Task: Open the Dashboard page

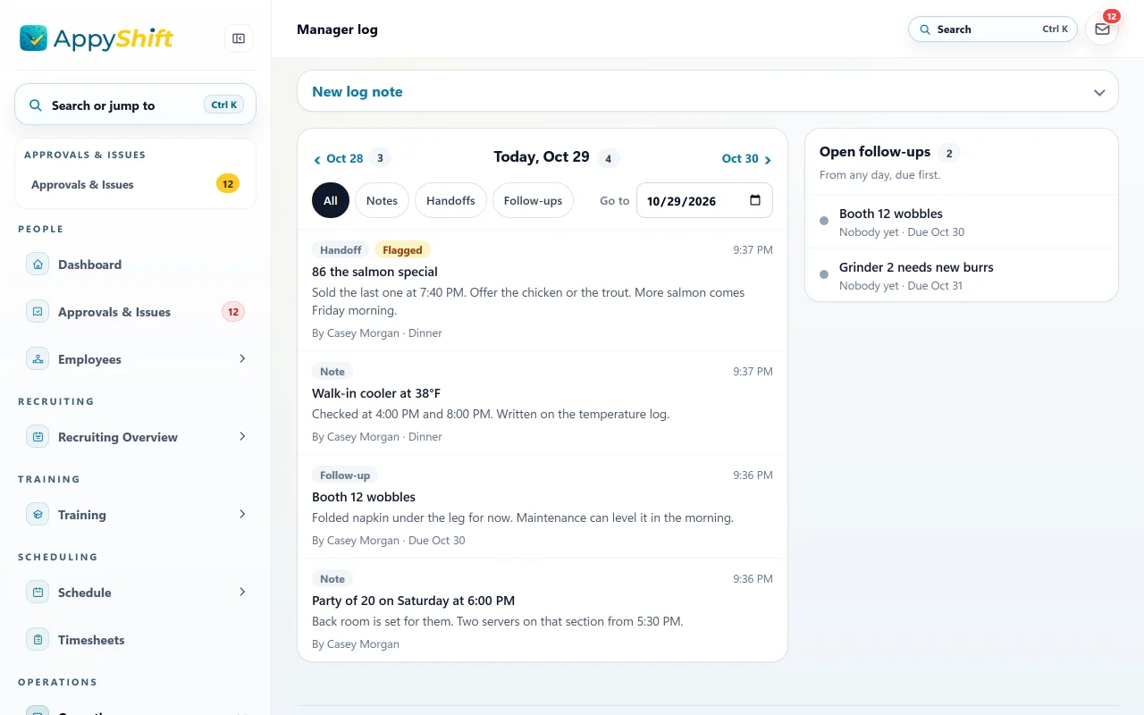Action: (135, 265)
